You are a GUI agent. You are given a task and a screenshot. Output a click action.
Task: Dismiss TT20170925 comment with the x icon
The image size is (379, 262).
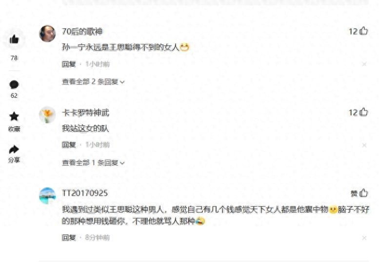pos(364,238)
